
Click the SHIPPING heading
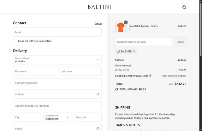click(123, 107)
